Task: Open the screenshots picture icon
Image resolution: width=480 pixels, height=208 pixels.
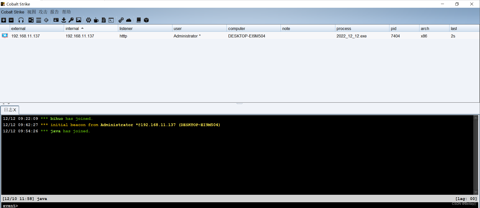Action: pos(79,20)
